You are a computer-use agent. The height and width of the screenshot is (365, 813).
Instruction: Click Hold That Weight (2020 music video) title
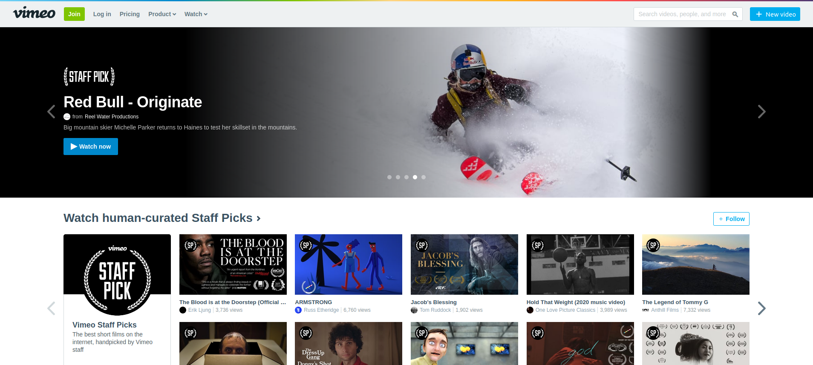576,302
